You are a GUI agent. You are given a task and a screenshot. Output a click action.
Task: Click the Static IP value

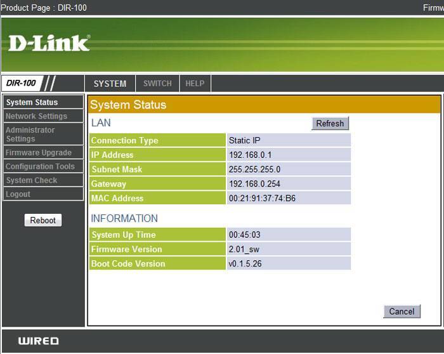289,140
